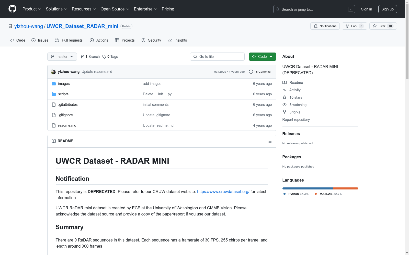The height and width of the screenshot is (255, 409).
Task: Expand the green Code dropdown
Action: [x=262, y=57]
